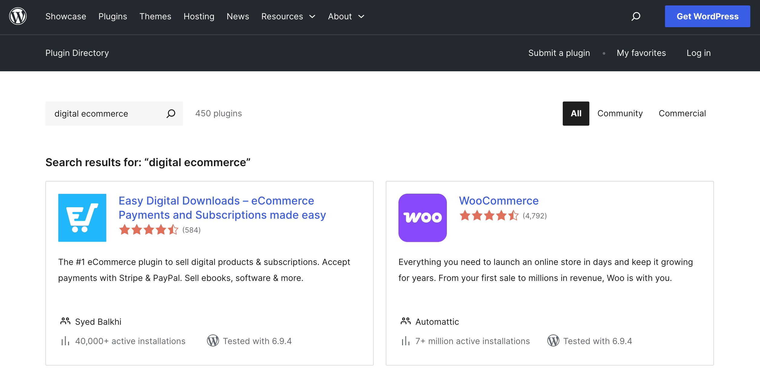Open My favorites link
The image size is (760, 377).
tap(641, 53)
